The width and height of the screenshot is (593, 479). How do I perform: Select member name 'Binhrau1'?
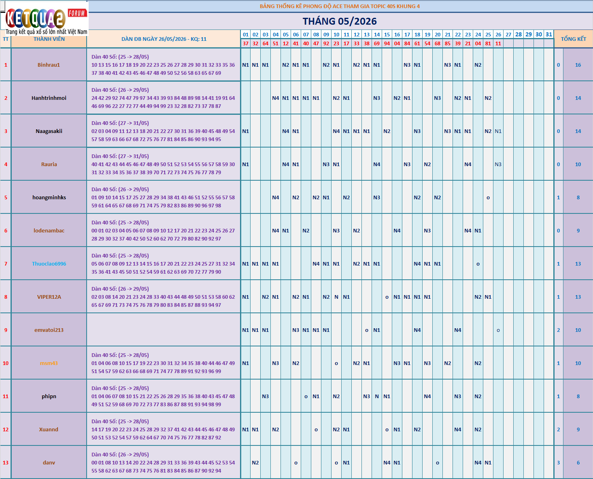pos(49,65)
